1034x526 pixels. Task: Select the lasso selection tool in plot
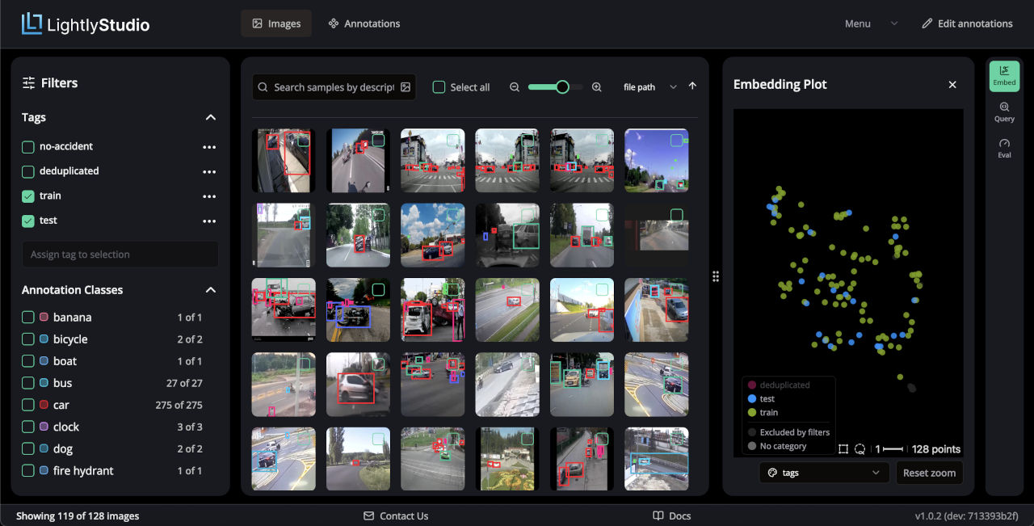click(x=860, y=449)
